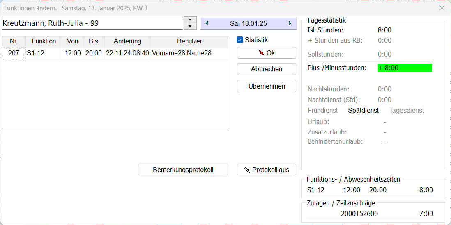The height and width of the screenshot is (225, 451).
Task: Click the date display Sa, 18.01.25
Action: coord(249,23)
